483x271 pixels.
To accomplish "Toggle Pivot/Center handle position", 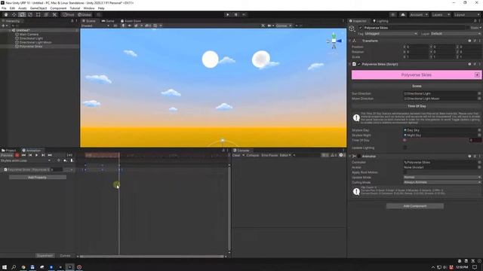I will 69,14.
